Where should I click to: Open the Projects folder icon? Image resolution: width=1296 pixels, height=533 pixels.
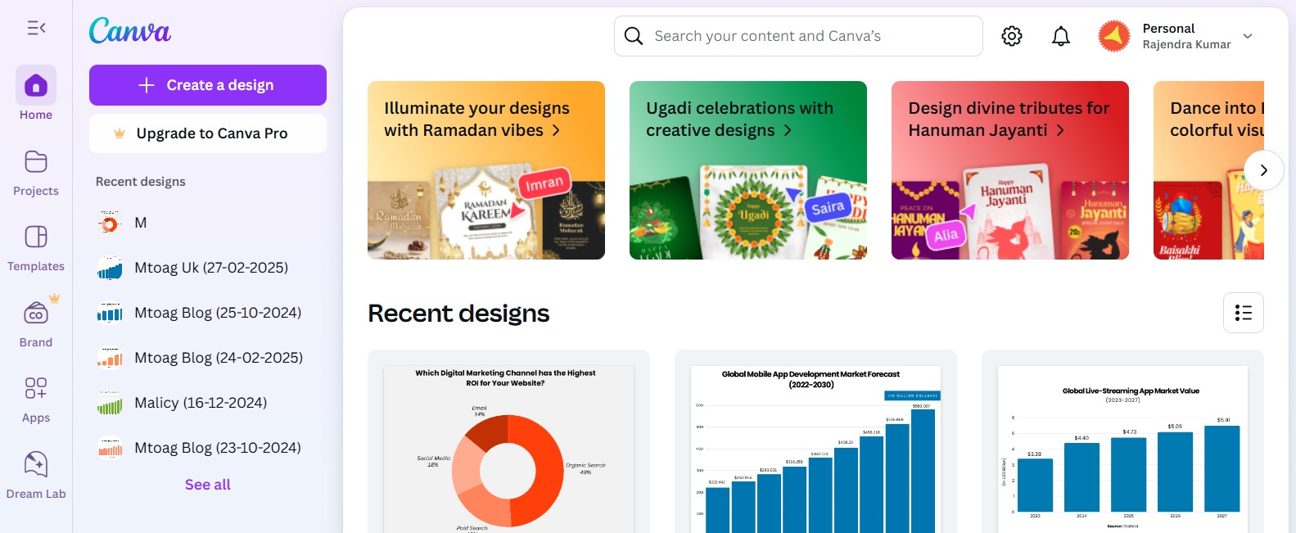[x=36, y=162]
